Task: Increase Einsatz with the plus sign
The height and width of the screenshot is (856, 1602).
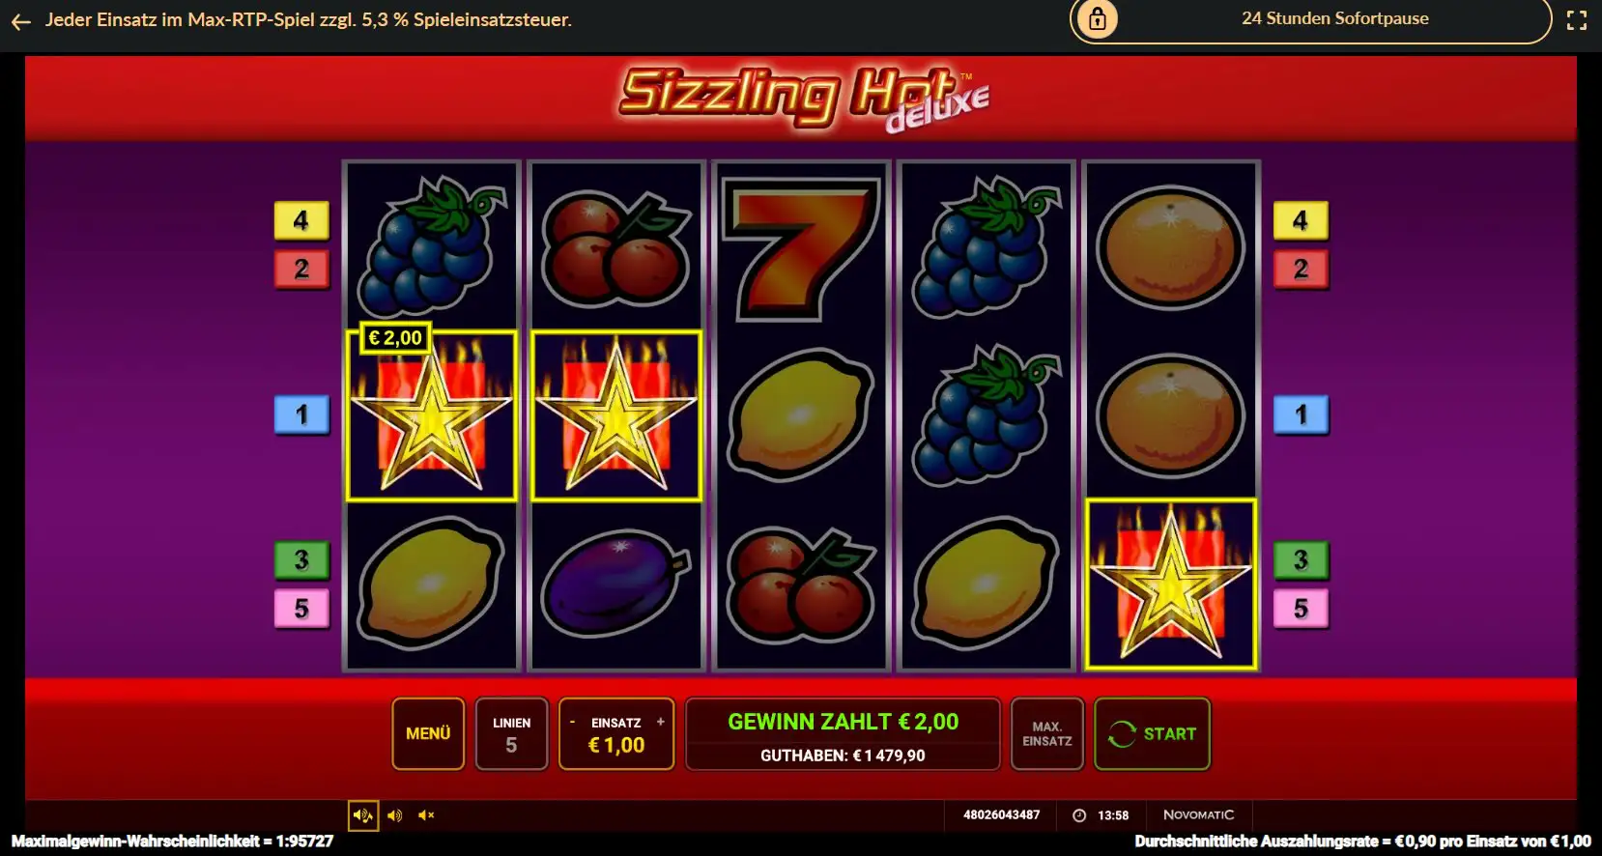Action: (661, 722)
